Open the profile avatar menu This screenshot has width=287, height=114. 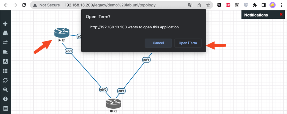[272, 5]
